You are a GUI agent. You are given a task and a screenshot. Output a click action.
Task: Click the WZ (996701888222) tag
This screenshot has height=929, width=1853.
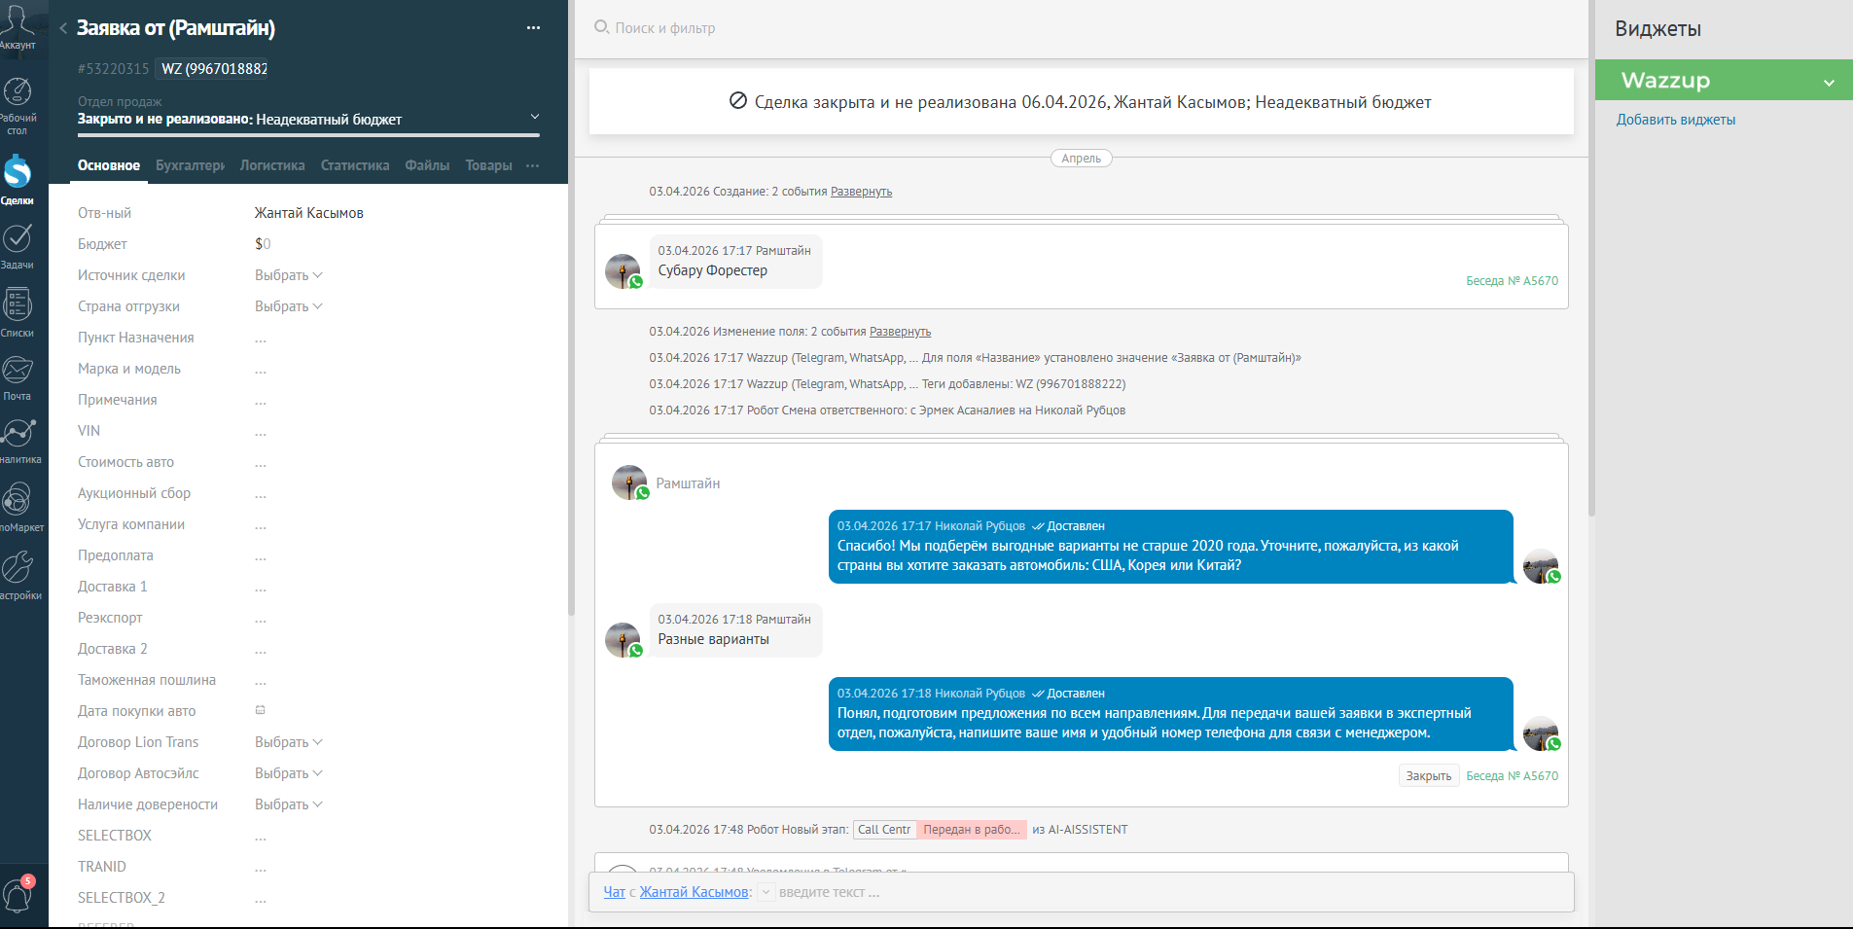tap(213, 69)
